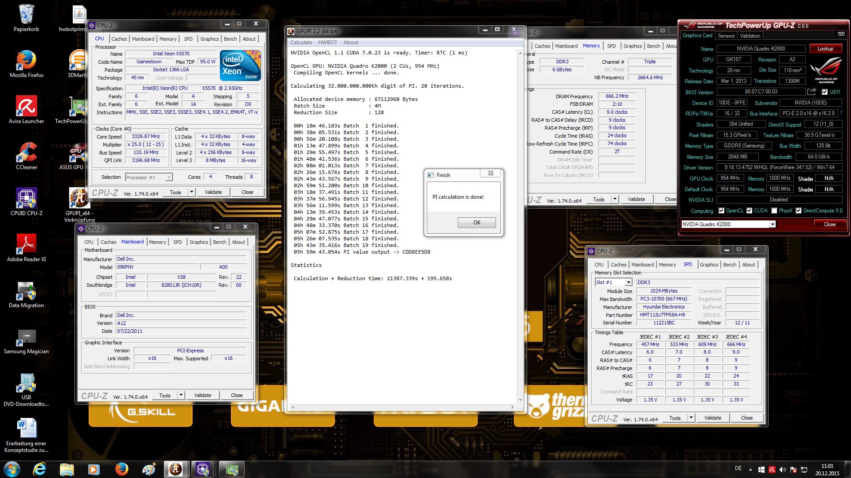The image size is (851, 478).
Task: Switch to Sensors tab in GPU-Z
Action: pos(726,36)
